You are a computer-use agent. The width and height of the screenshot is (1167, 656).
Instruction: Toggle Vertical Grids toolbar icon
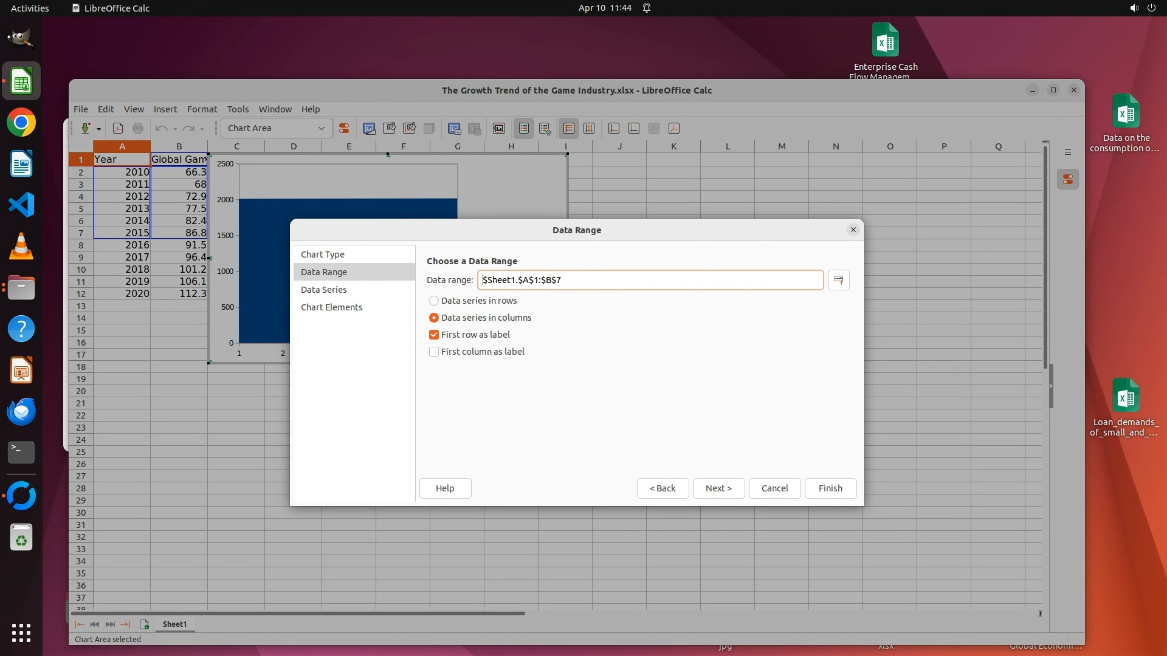click(589, 128)
